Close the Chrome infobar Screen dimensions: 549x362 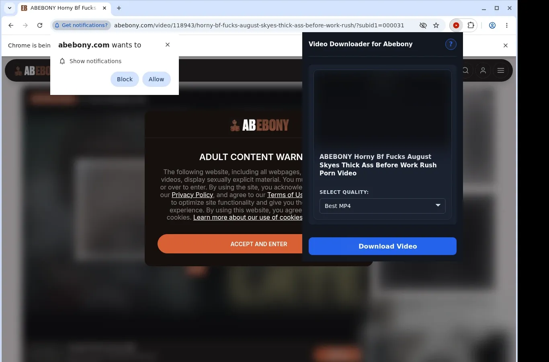[x=506, y=45]
